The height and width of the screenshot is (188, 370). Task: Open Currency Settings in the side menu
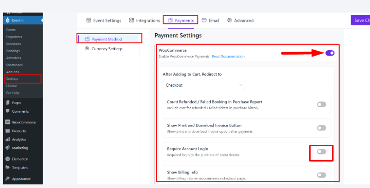104,49
